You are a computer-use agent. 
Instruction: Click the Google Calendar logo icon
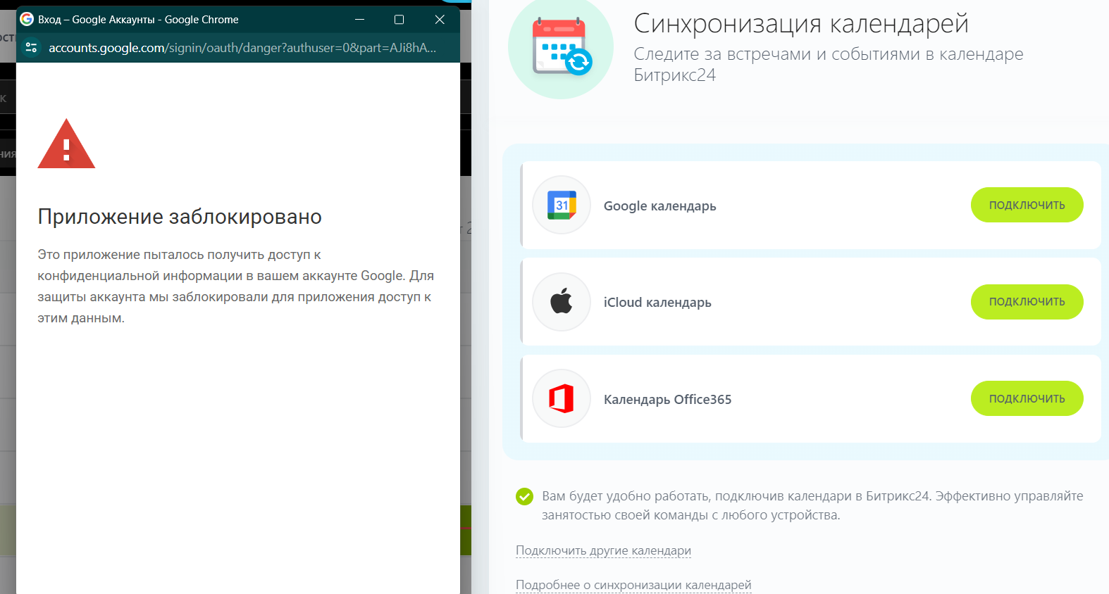click(x=562, y=205)
